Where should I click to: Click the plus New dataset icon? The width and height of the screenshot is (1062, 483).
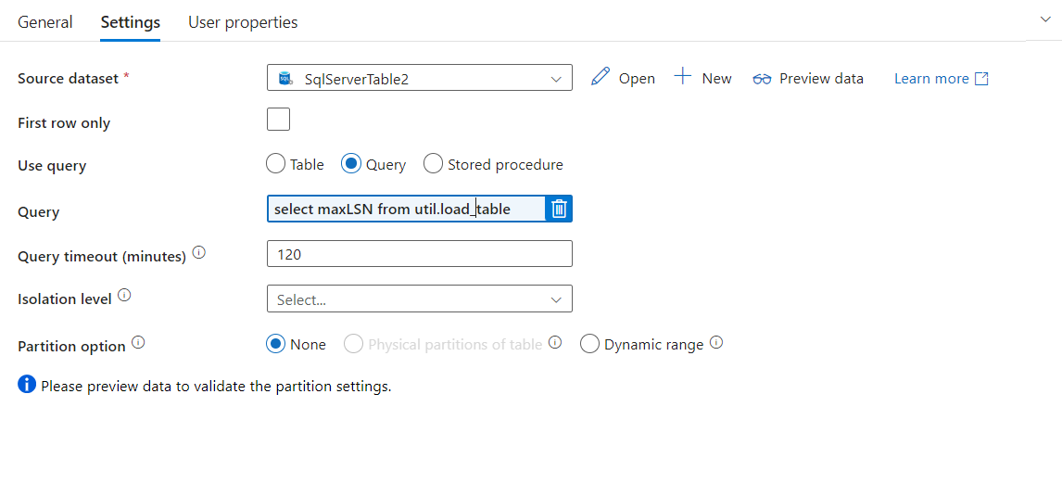(x=683, y=77)
